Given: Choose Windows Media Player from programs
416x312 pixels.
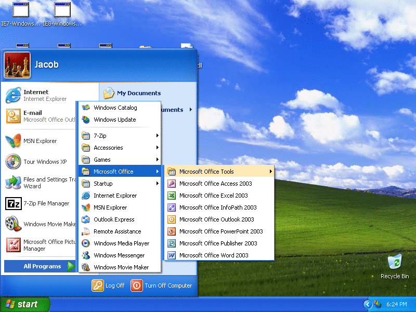Looking at the screenshot, I should pos(120,243).
